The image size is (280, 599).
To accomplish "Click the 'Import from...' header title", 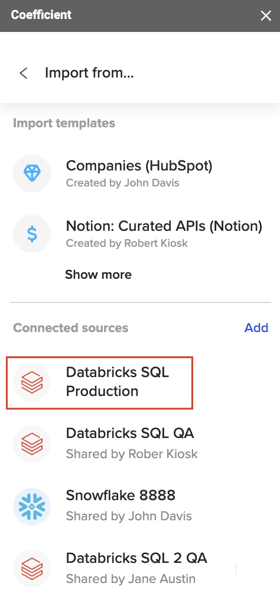I will (89, 73).
